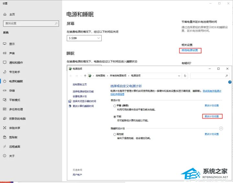The width and height of the screenshot is (233, 183).
Task: Open Change plan settings for 高性能 plan
Action: point(212,134)
